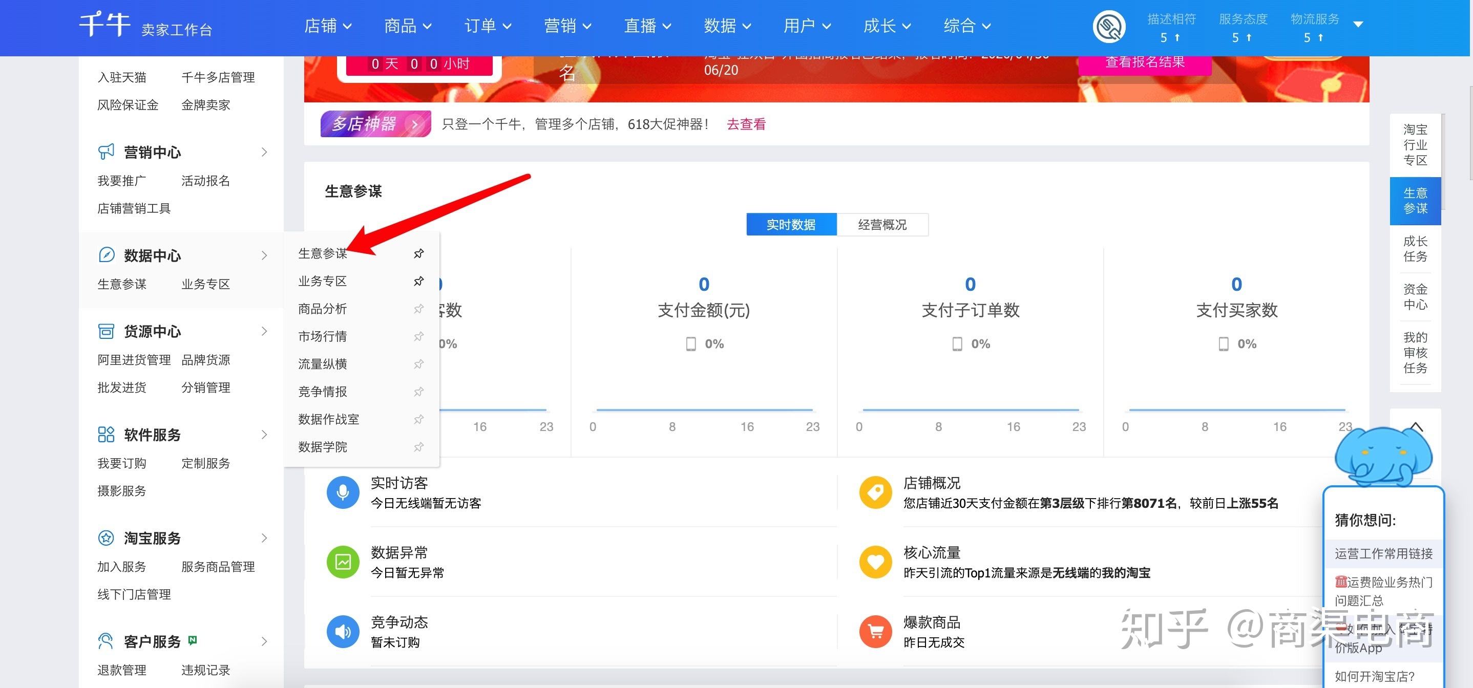Click the 多店神器 banner button
The width and height of the screenshot is (1473, 688).
pyautogui.click(x=376, y=124)
